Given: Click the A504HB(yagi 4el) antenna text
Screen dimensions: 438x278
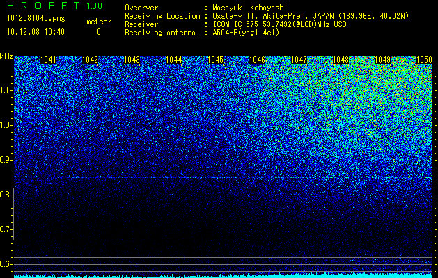Looking at the screenshot, I should pos(246,33).
